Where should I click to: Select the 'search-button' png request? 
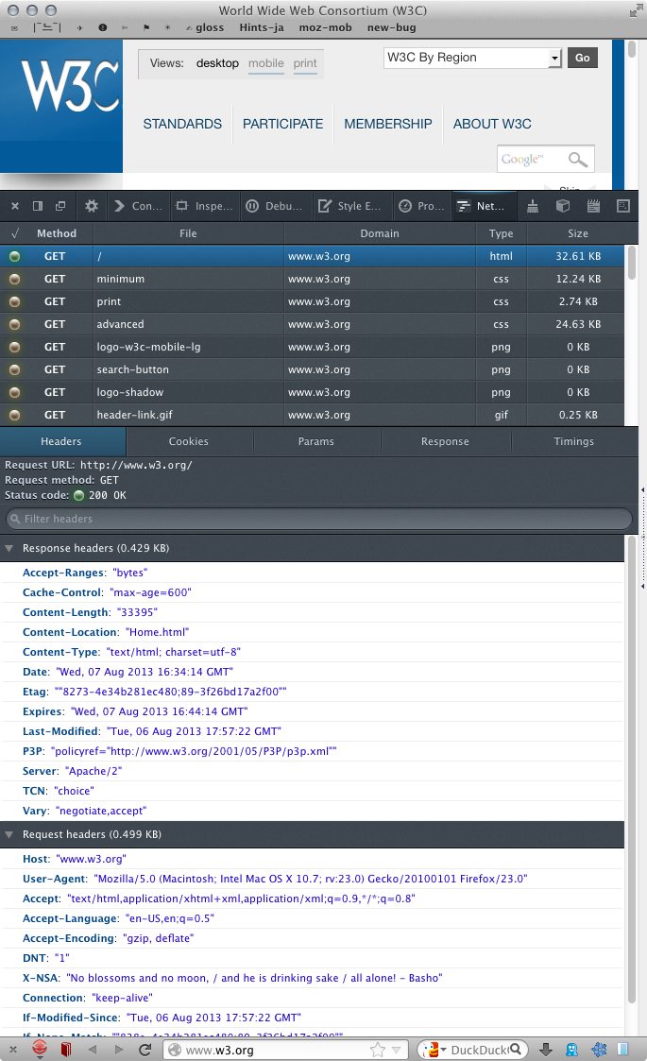(313, 369)
